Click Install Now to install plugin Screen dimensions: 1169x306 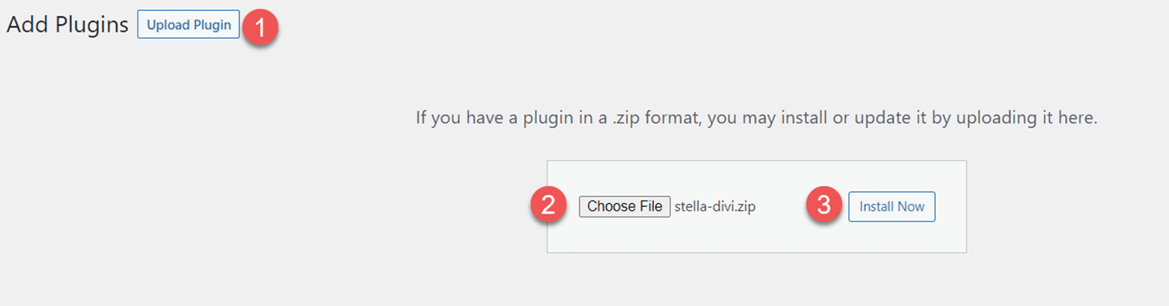pyautogui.click(x=891, y=207)
